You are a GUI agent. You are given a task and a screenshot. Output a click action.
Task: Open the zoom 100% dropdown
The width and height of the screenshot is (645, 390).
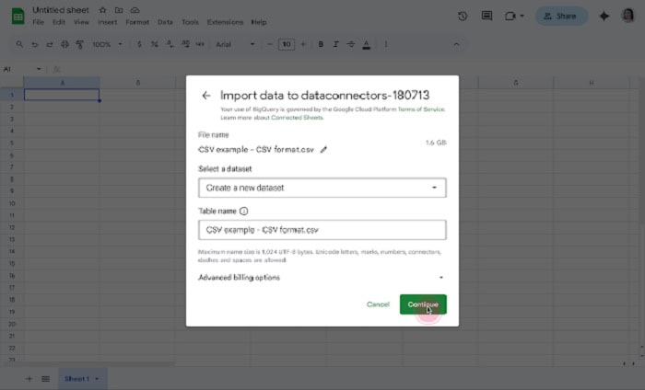click(106, 44)
